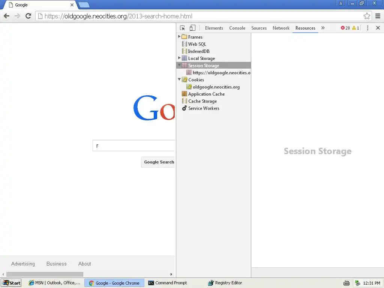This screenshot has width=384, height=288.
Task: Select the Resources tab
Action: pyautogui.click(x=305, y=28)
